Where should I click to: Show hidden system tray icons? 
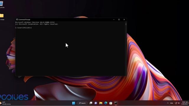click(168, 103)
